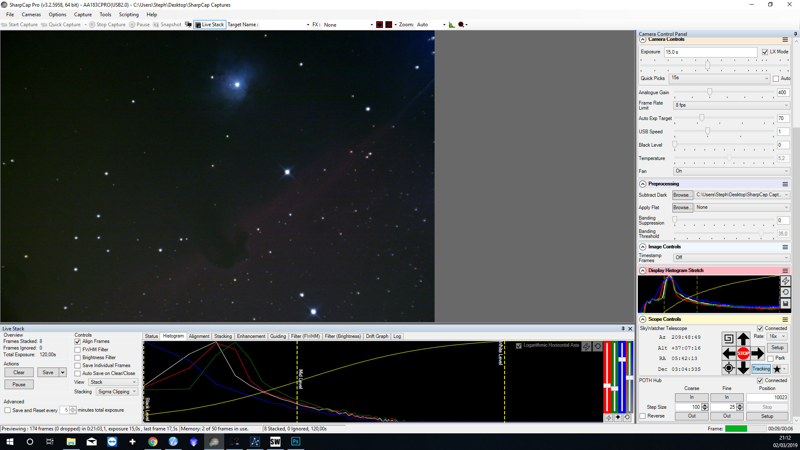Slew telescope left with the left arrow
Image resolution: width=800 pixels, height=450 pixels.
[x=728, y=354]
